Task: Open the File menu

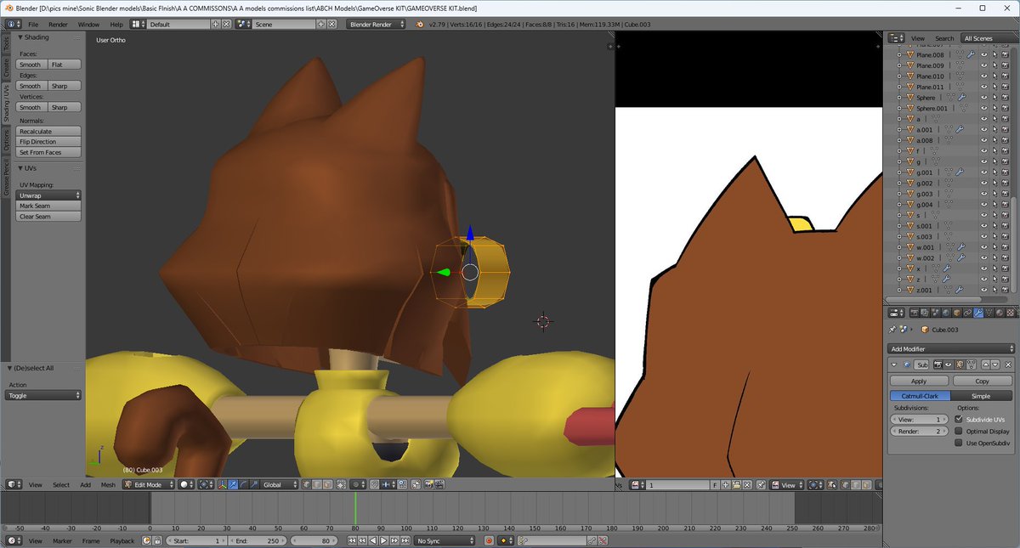Action: [33, 24]
